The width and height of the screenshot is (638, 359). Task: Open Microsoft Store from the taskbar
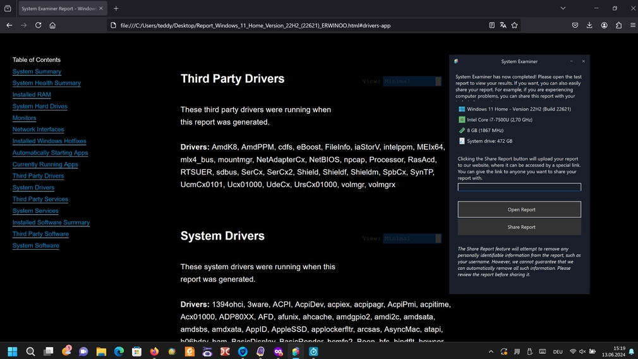[136, 351]
